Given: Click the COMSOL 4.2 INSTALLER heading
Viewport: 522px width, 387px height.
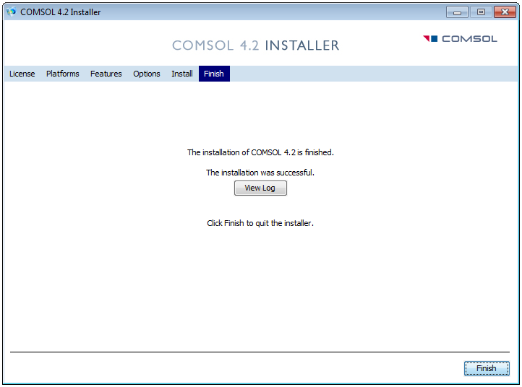Looking at the screenshot, I should [x=256, y=45].
